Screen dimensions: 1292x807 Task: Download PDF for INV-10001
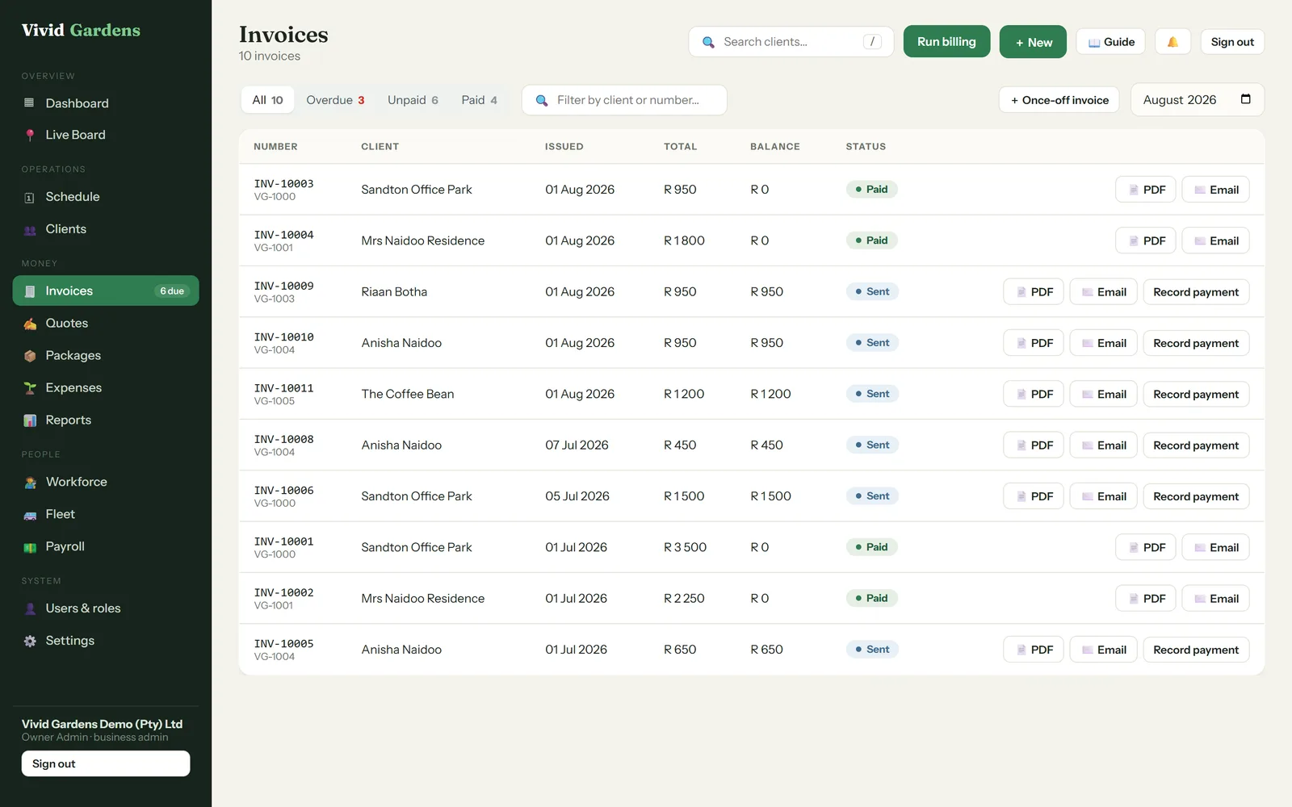(1146, 547)
